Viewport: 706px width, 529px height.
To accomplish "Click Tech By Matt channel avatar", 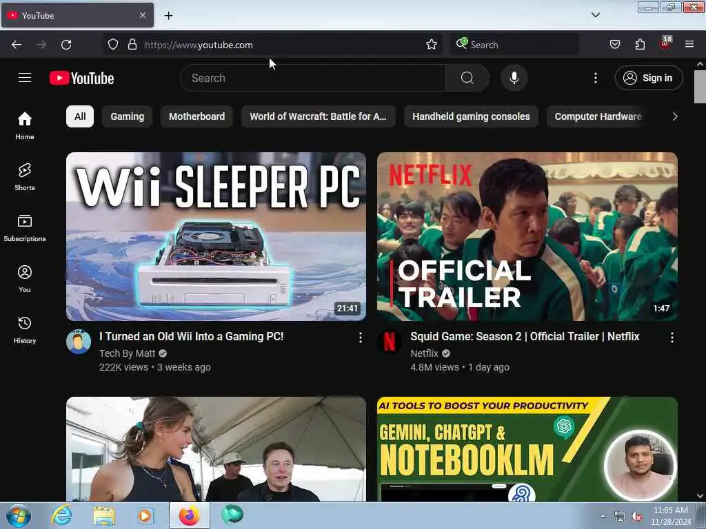I will [79, 342].
